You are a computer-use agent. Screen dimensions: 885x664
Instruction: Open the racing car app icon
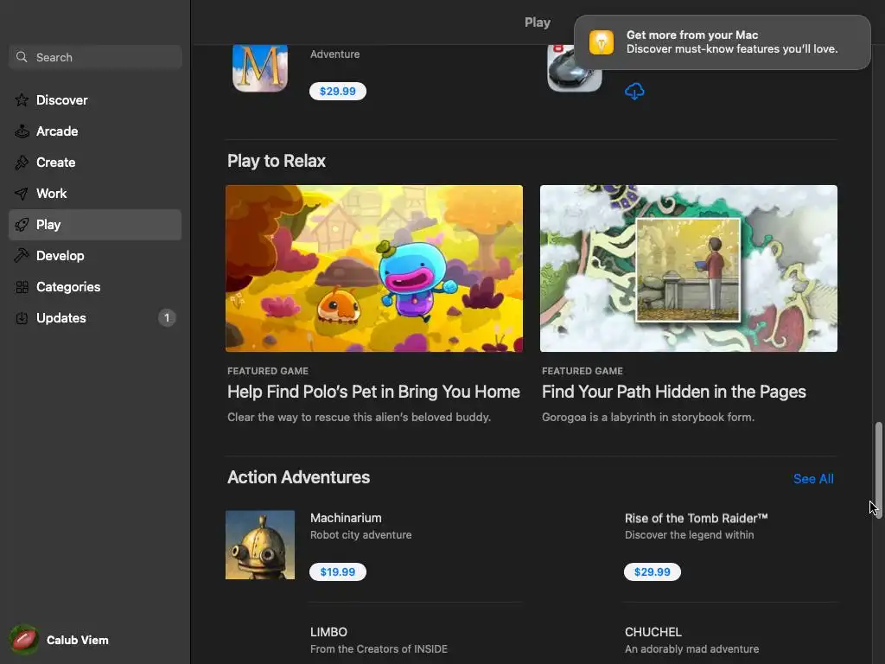(x=574, y=67)
